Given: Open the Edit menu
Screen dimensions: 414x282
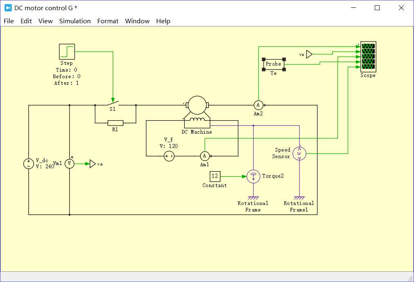Looking at the screenshot, I should point(26,21).
